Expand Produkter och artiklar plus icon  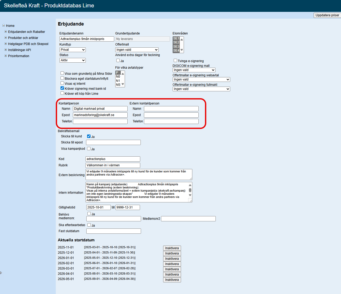6,38
